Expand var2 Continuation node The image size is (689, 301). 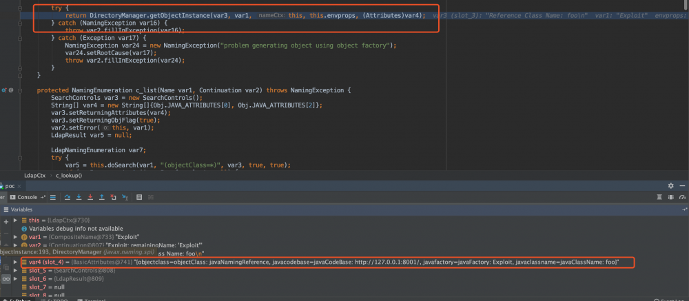pyautogui.click(x=15, y=245)
